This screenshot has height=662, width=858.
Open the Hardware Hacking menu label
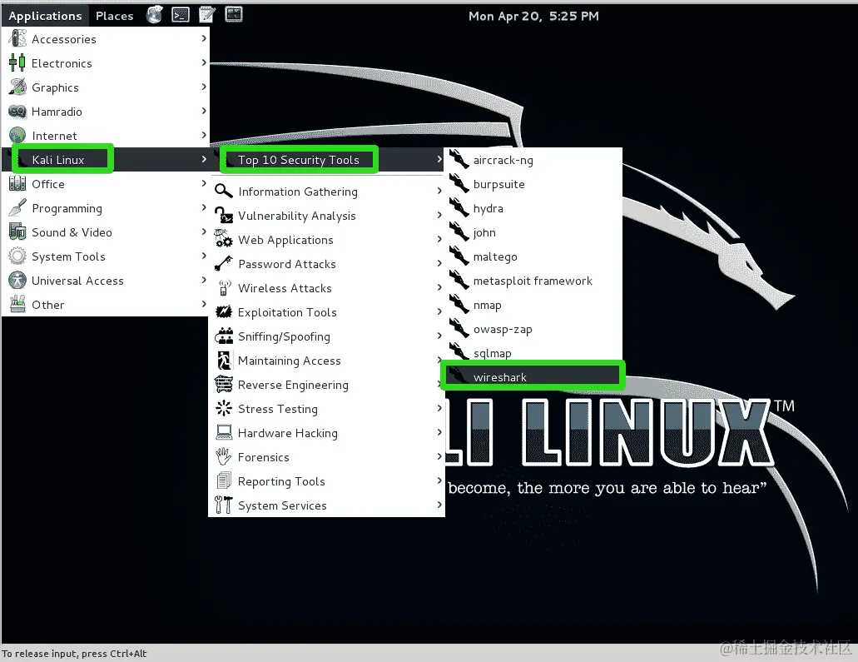287,433
